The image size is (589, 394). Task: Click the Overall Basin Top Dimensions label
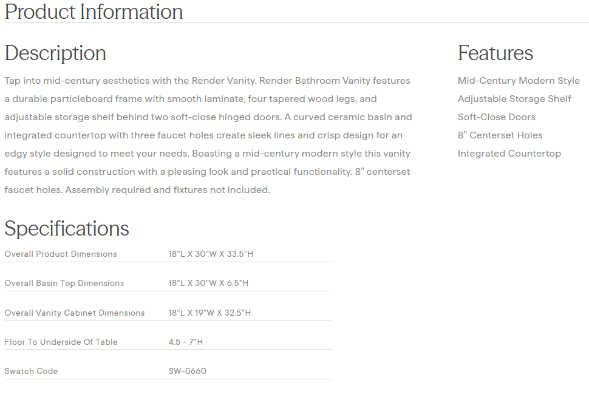[x=64, y=283]
